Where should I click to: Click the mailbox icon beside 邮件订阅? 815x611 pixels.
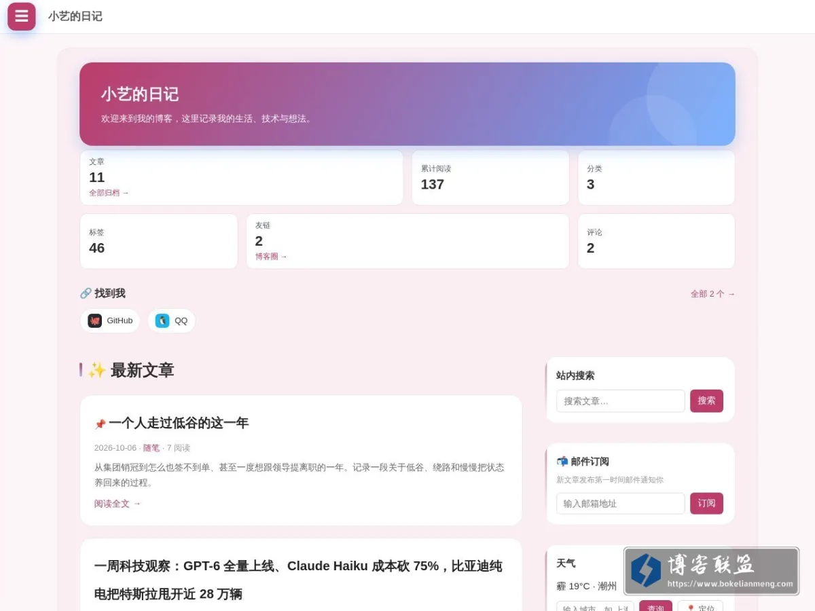pyautogui.click(x=562, y=462)
